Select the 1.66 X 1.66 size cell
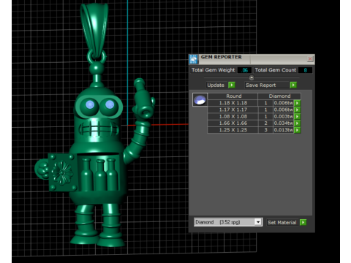Screen dimensions: 351x263 233,123
